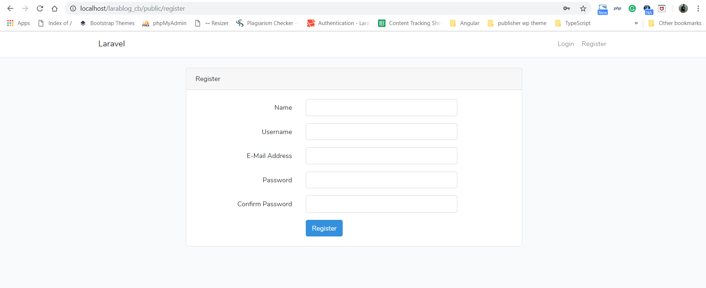Open the browser home page icon
706x288 pixels.
(x=55, y=8)
